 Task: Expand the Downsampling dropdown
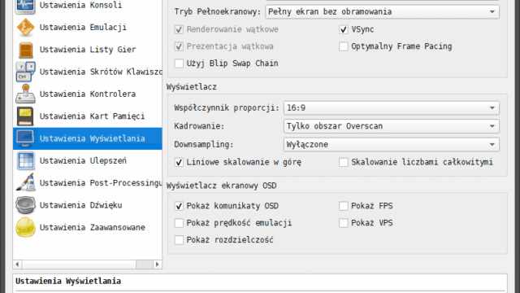[x=392, y=145]
